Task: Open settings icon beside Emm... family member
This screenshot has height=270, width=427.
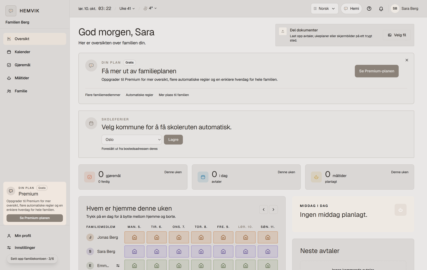Action: tap(118, 266)
